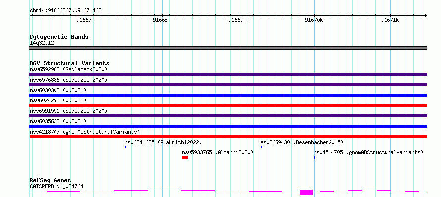Select the nsv6024293 red variant bar
The image size is (441, 197).
pos(228,105)
